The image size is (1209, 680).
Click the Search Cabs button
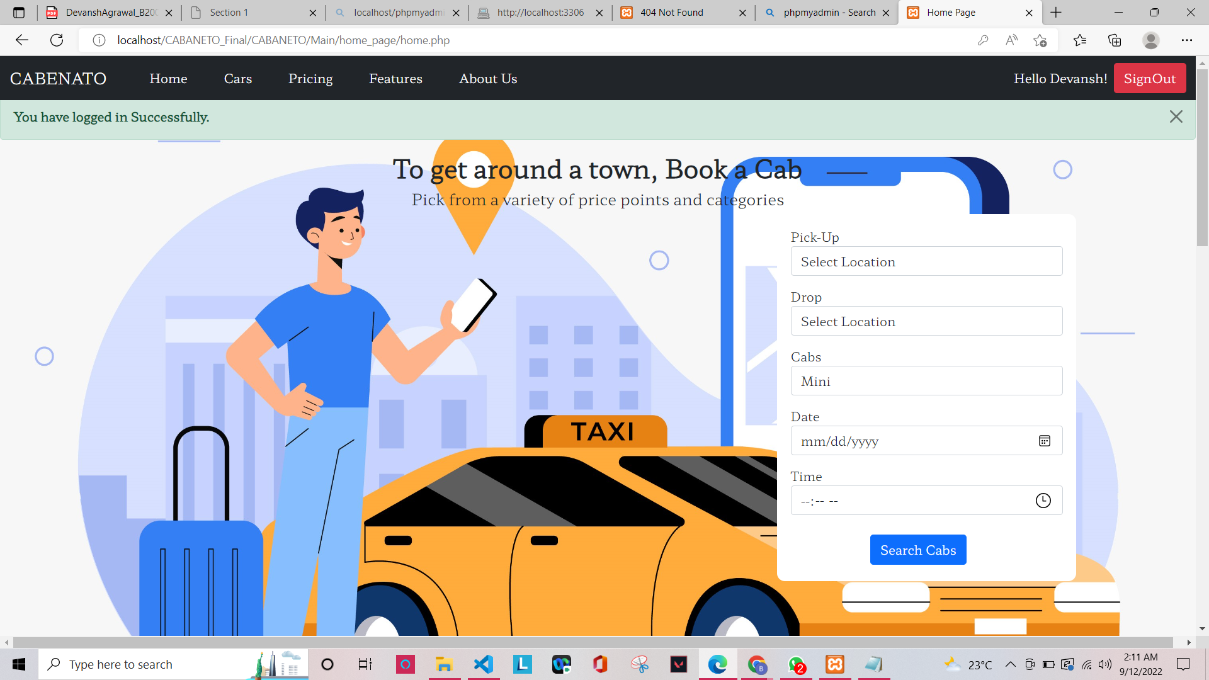[917, 549]
